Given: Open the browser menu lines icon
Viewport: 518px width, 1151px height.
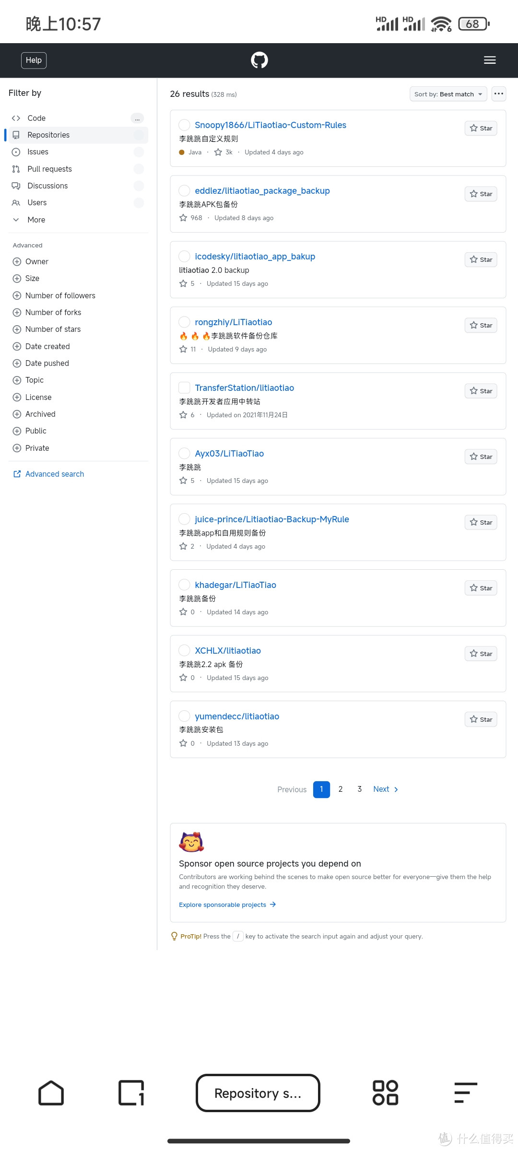Looking at the screenshot, I should pyautogui.click(x=466, y=1093).
